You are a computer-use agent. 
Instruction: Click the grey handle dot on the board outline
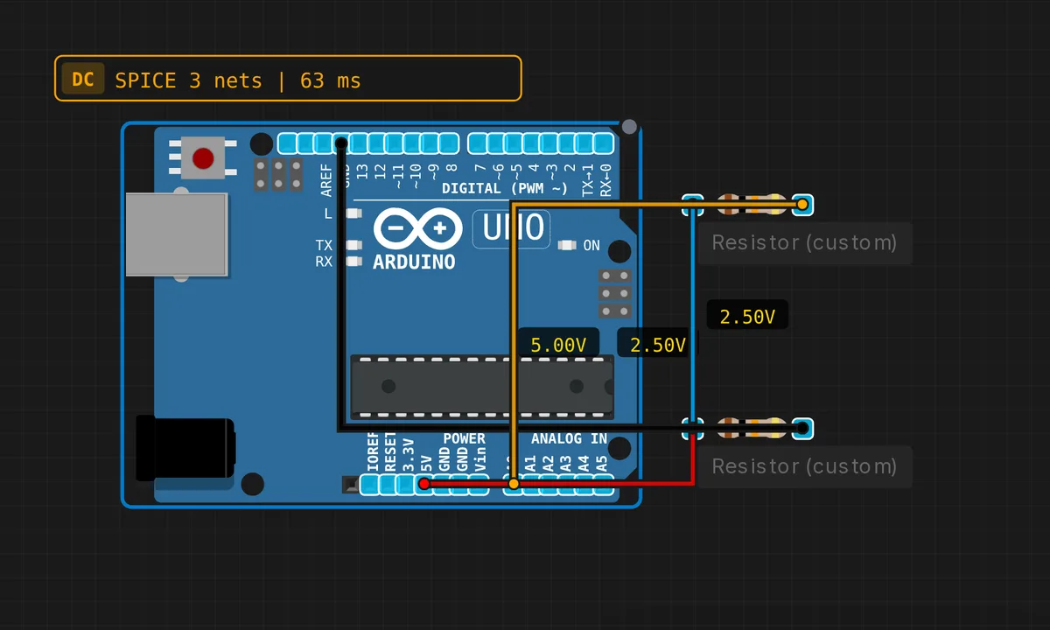[629, 127]
